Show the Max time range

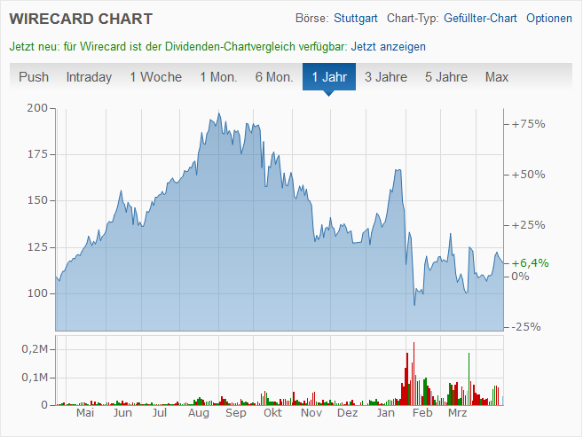click(x=497, y=77)
